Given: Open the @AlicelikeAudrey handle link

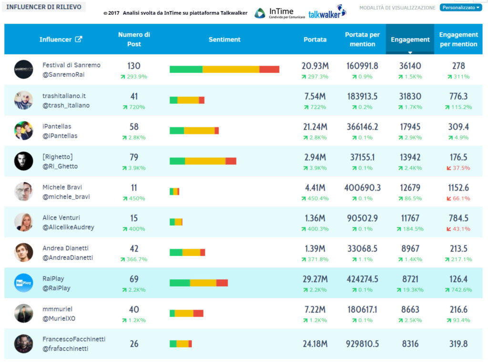Looking at the screenshot, I should pyautogui.click(x=68, y=227).
